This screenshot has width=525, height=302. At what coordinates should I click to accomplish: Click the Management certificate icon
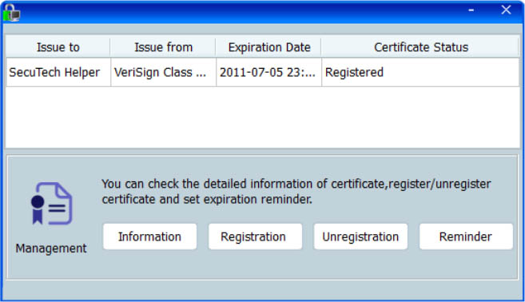coord(51,203)
